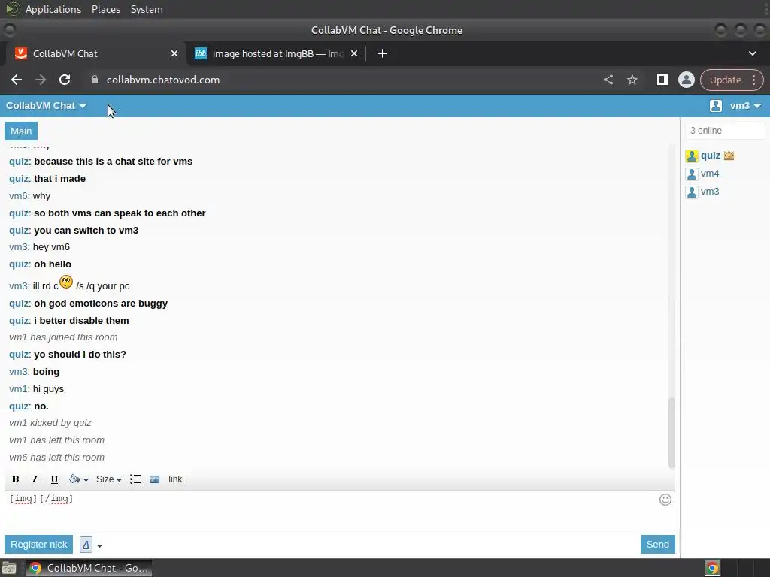Toggle the Chrome side panel

[662, 80]
